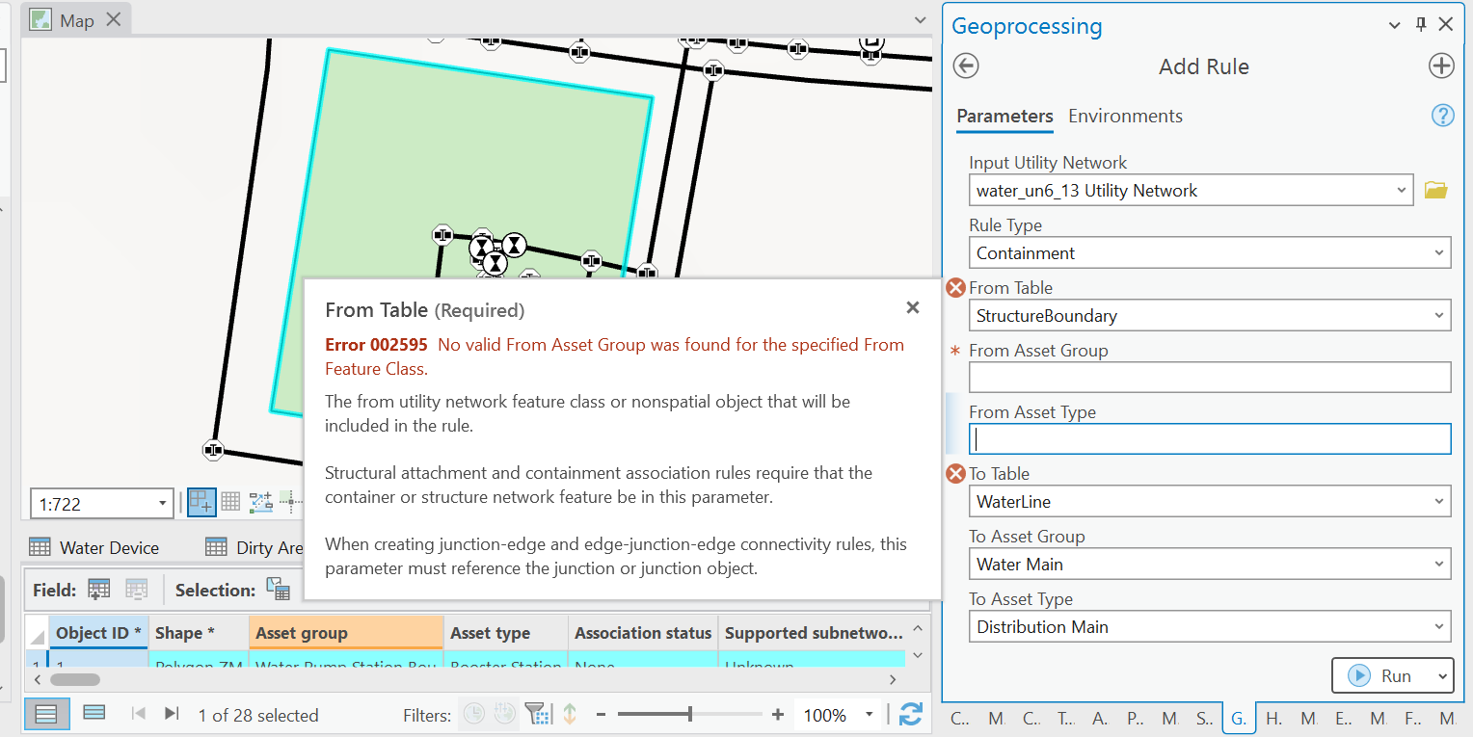The width and height of the screenshot is (1473, 737).
Task: Click the Geoprocessing help question mark icon
Action: pos(1442,115)
